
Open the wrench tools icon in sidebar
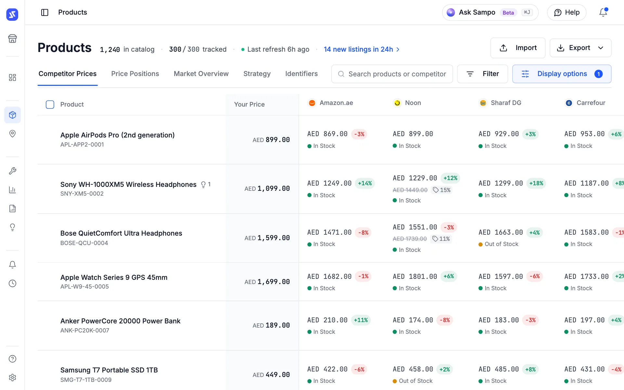[x=12, y=171]
